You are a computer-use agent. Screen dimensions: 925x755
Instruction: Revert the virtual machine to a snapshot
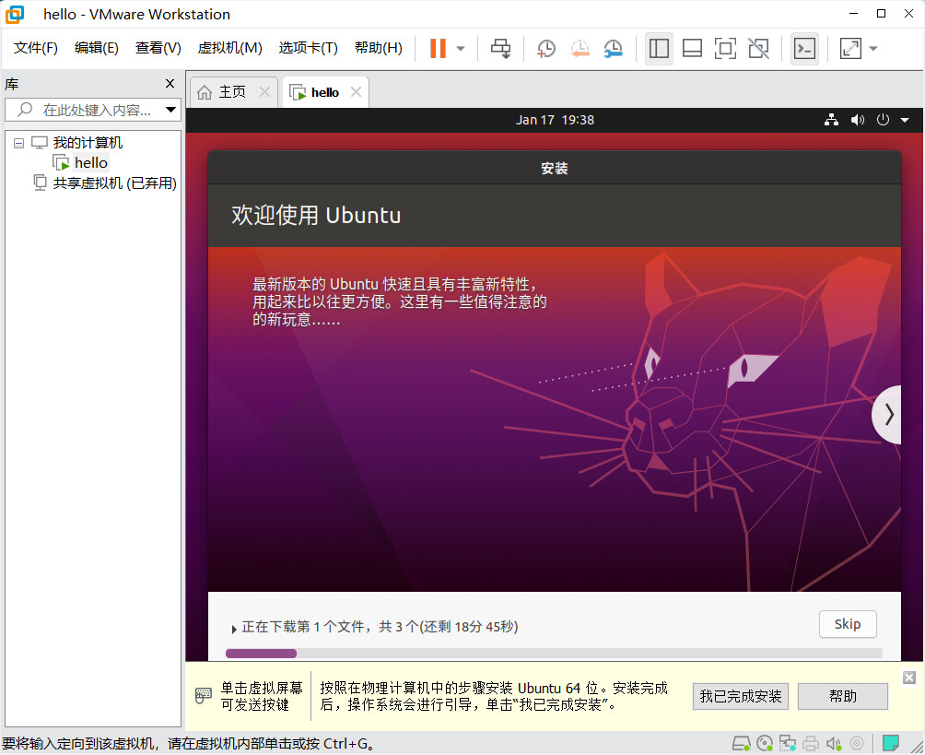pyautogui.click(x=580, y=49)
